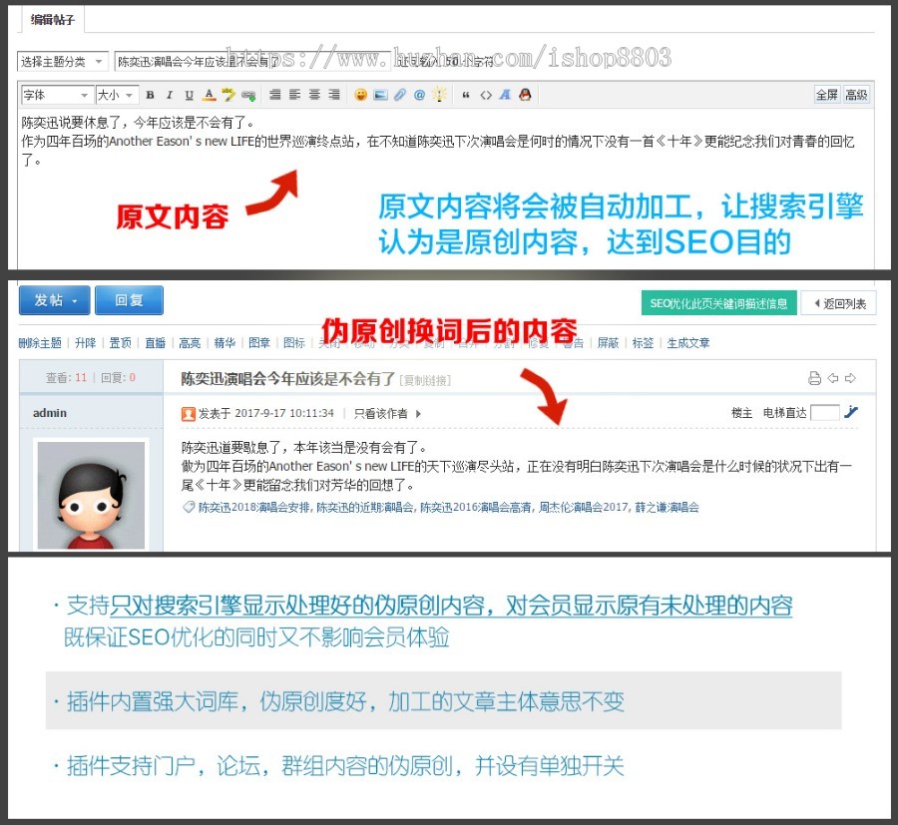This screenshot has height=825, width=898.
Task: Align text left in the editor
Action: pyautogui.click(x=295, y=95)
